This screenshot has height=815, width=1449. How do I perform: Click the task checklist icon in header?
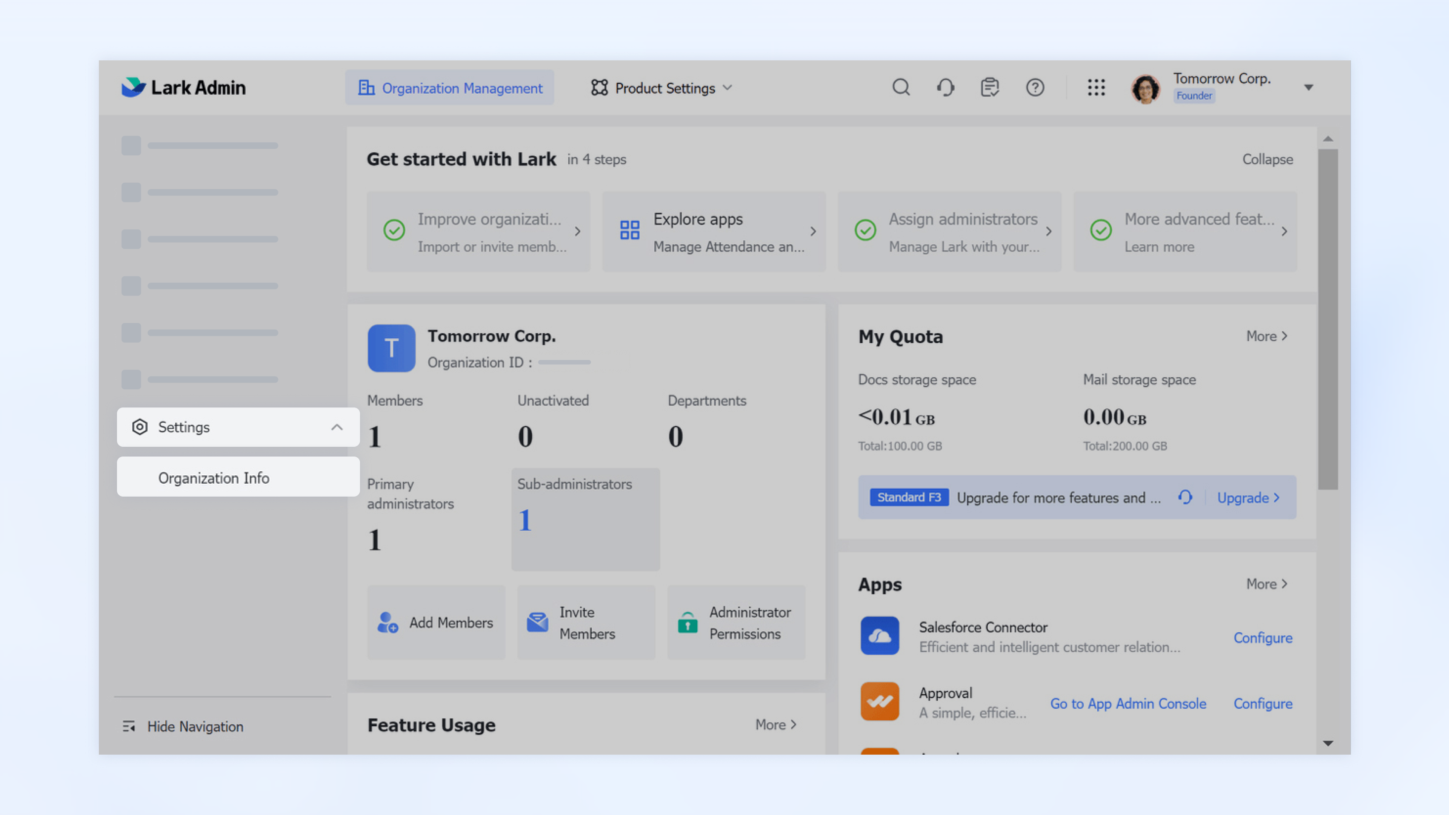tap(989, 87)
